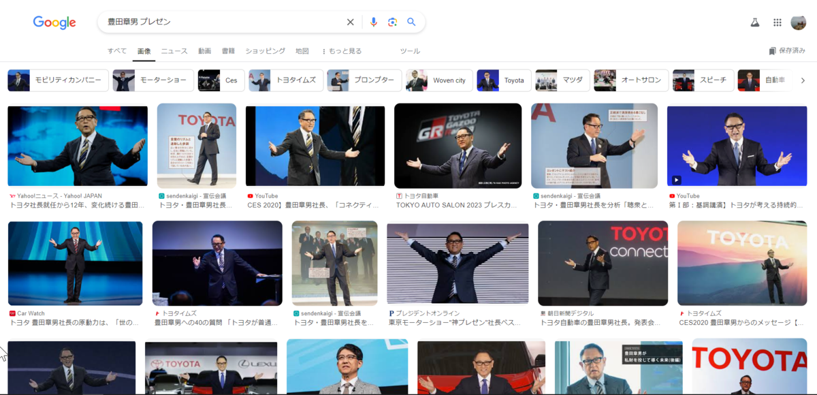This screenshot has height=395, width=817.
Task: Switch to 地図 tab
Action: tap(302, 51)
